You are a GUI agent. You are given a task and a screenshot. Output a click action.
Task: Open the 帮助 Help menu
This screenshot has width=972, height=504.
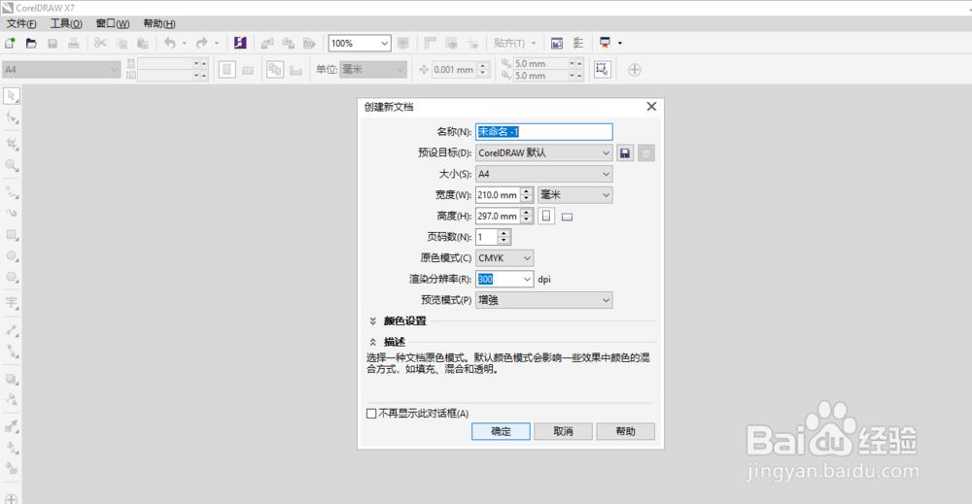tap(159, 23)
